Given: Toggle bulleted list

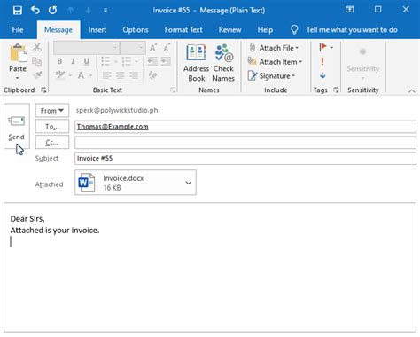Looking at the screenshot, I should point(105,61).
